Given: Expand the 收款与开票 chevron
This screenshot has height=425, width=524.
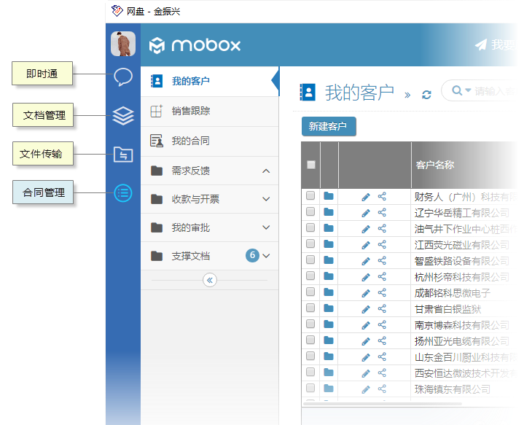Looking at the screenshot, I should click(x=266, y=199).
